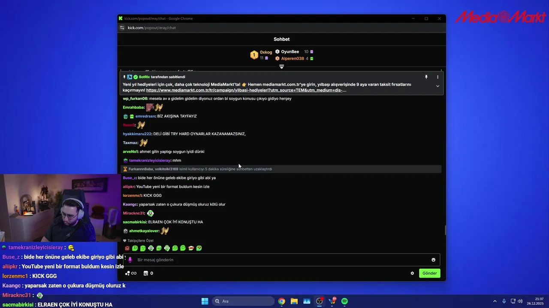Select top gifter 0xkog in the leaderboard
Image resolution: width=549 pixels, height=308 pixels.
[x=266, y=52]
